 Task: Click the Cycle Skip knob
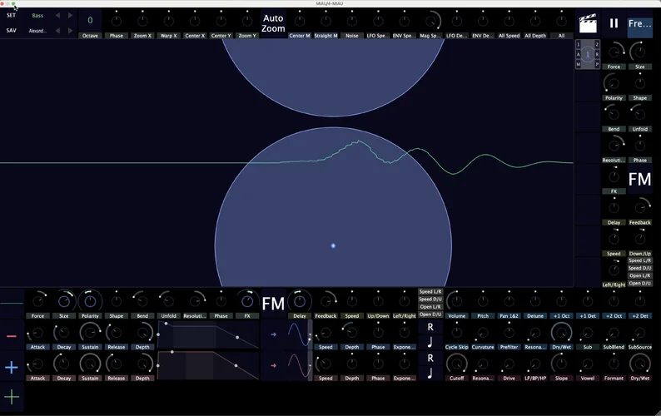click(x=456, y=333)
